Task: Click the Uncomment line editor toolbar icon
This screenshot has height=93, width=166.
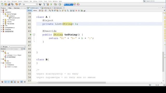Action: click(x=84, y=11)
